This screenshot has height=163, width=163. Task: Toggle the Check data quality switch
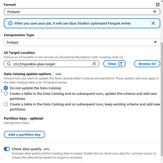tap(7, 149)
